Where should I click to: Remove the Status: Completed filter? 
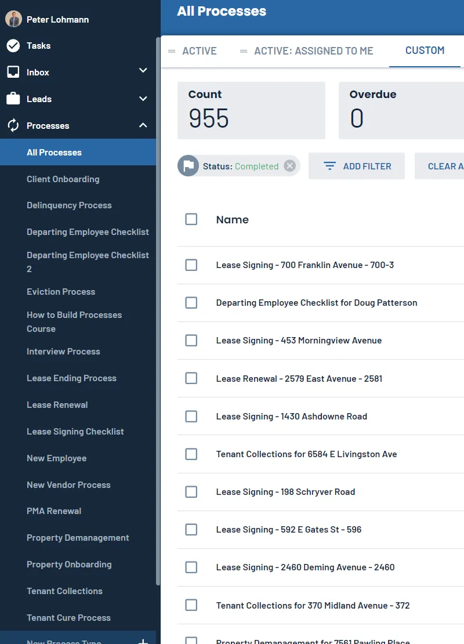(x=290, y=166)
